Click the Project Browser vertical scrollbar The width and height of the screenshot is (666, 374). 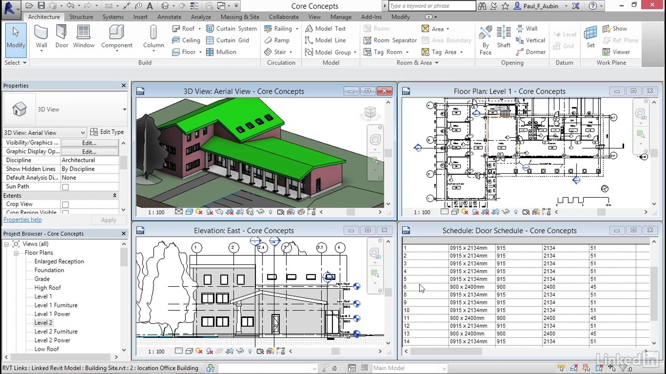pos(124,257)
